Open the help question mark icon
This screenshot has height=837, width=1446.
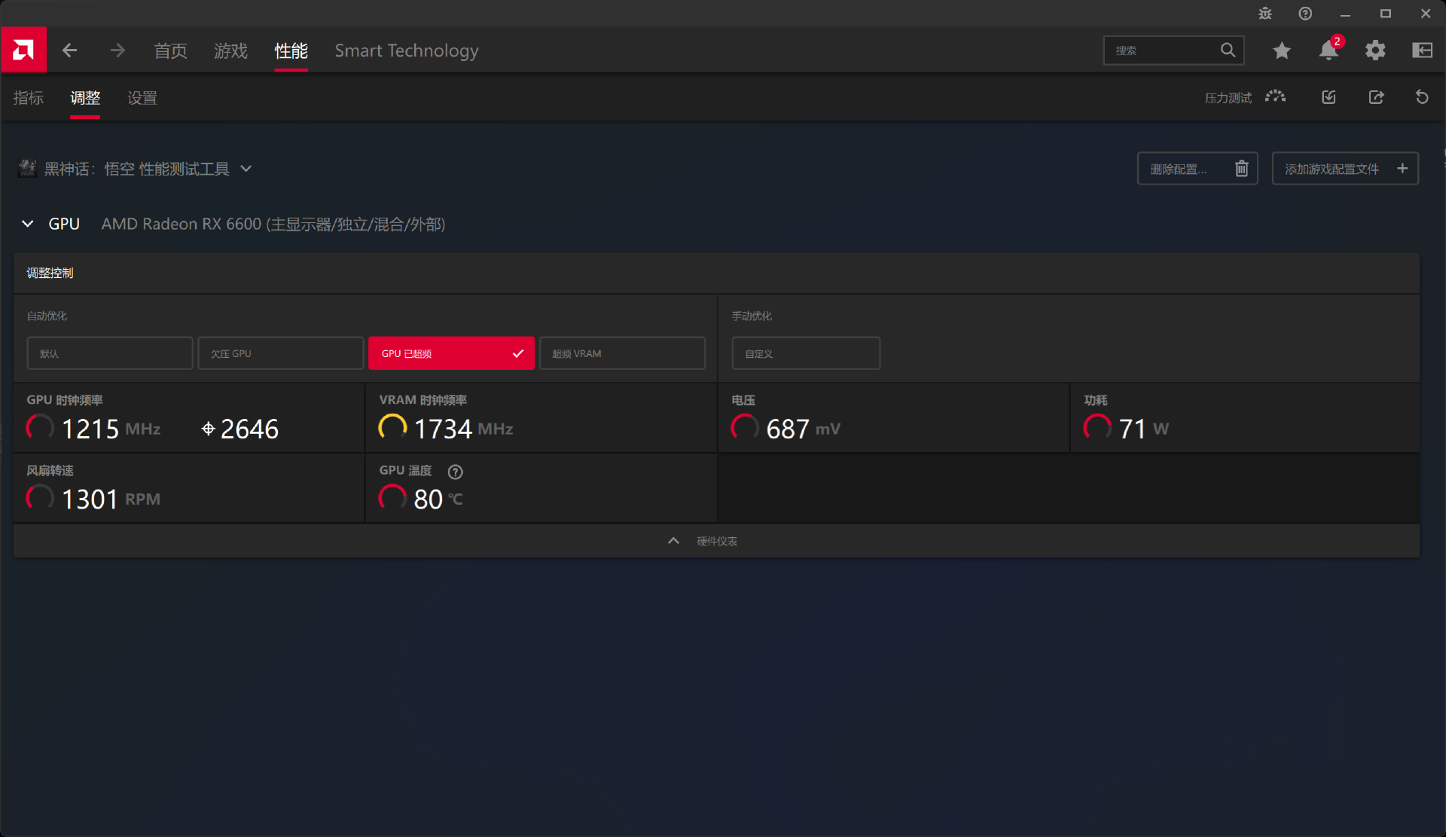pos(1305,14)
